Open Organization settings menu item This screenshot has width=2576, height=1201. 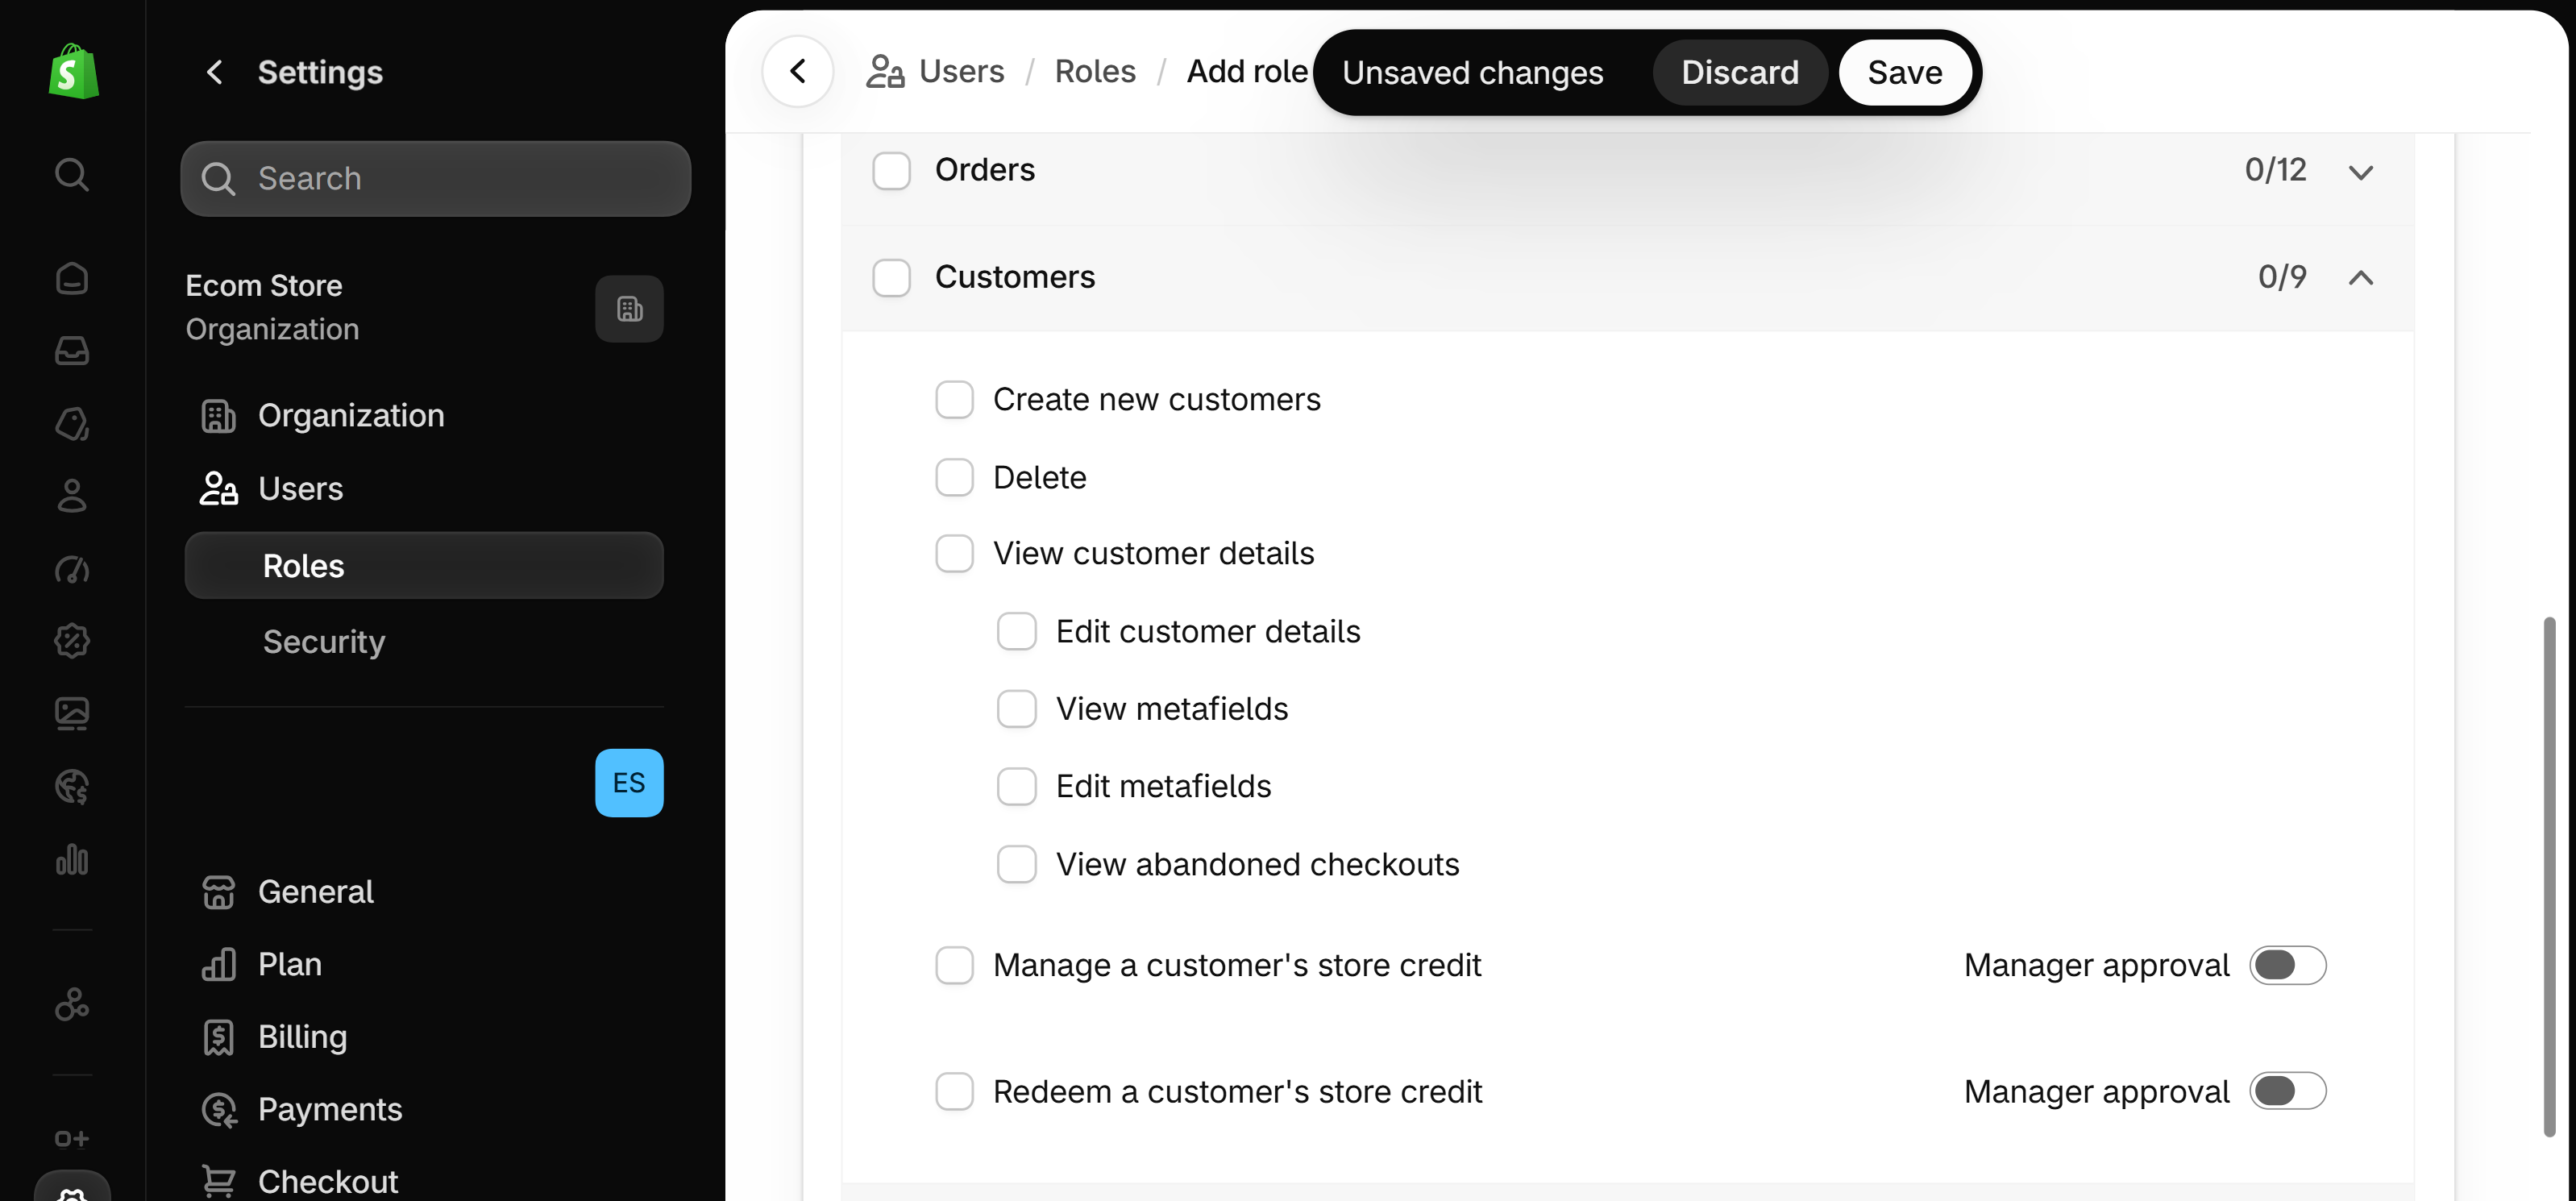click(x=424, y=416)
